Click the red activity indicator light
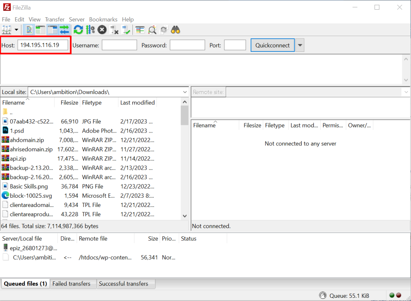 [x=399, y=295]
